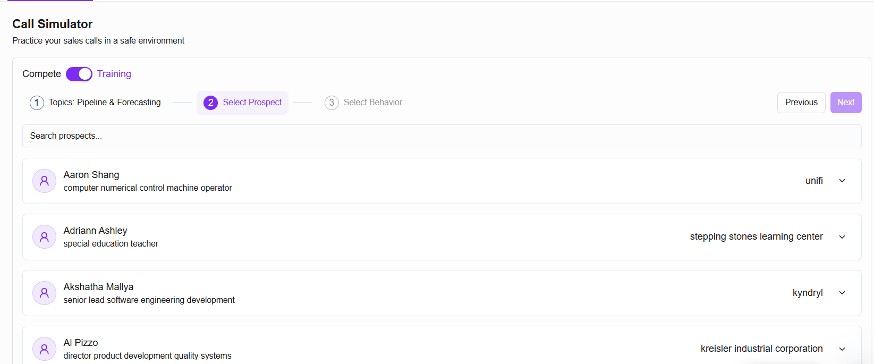Click Al Pizzo's person avatar icon
Image resolution: width=874 pixels, height=364 pixels.
44,349
